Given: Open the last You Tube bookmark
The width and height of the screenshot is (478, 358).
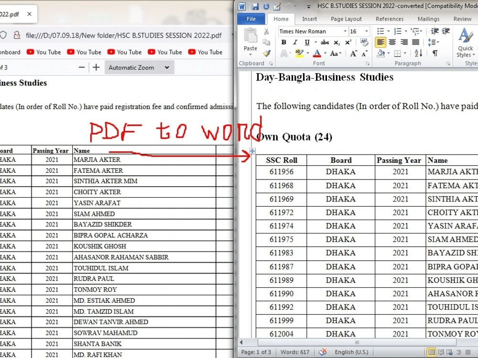Looking at the screenshot, I should click(205, 52).
